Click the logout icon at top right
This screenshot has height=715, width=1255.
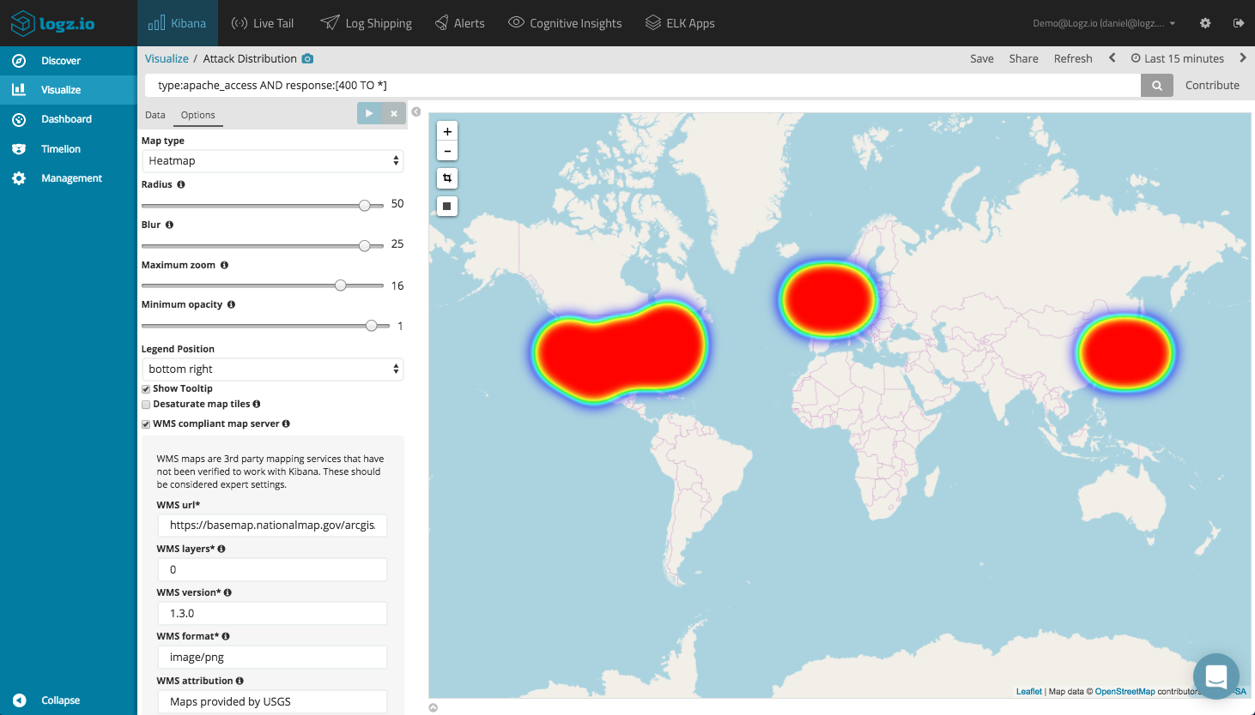point(1239,23)
